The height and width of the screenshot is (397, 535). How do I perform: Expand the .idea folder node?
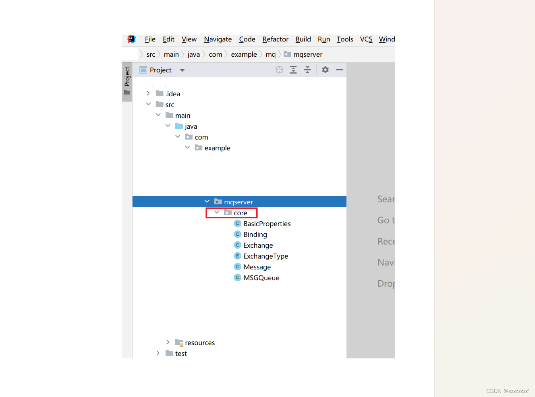click(148, 93)
